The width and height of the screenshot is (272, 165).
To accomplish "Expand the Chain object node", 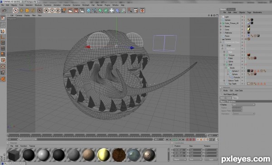I will pos(223,46).
